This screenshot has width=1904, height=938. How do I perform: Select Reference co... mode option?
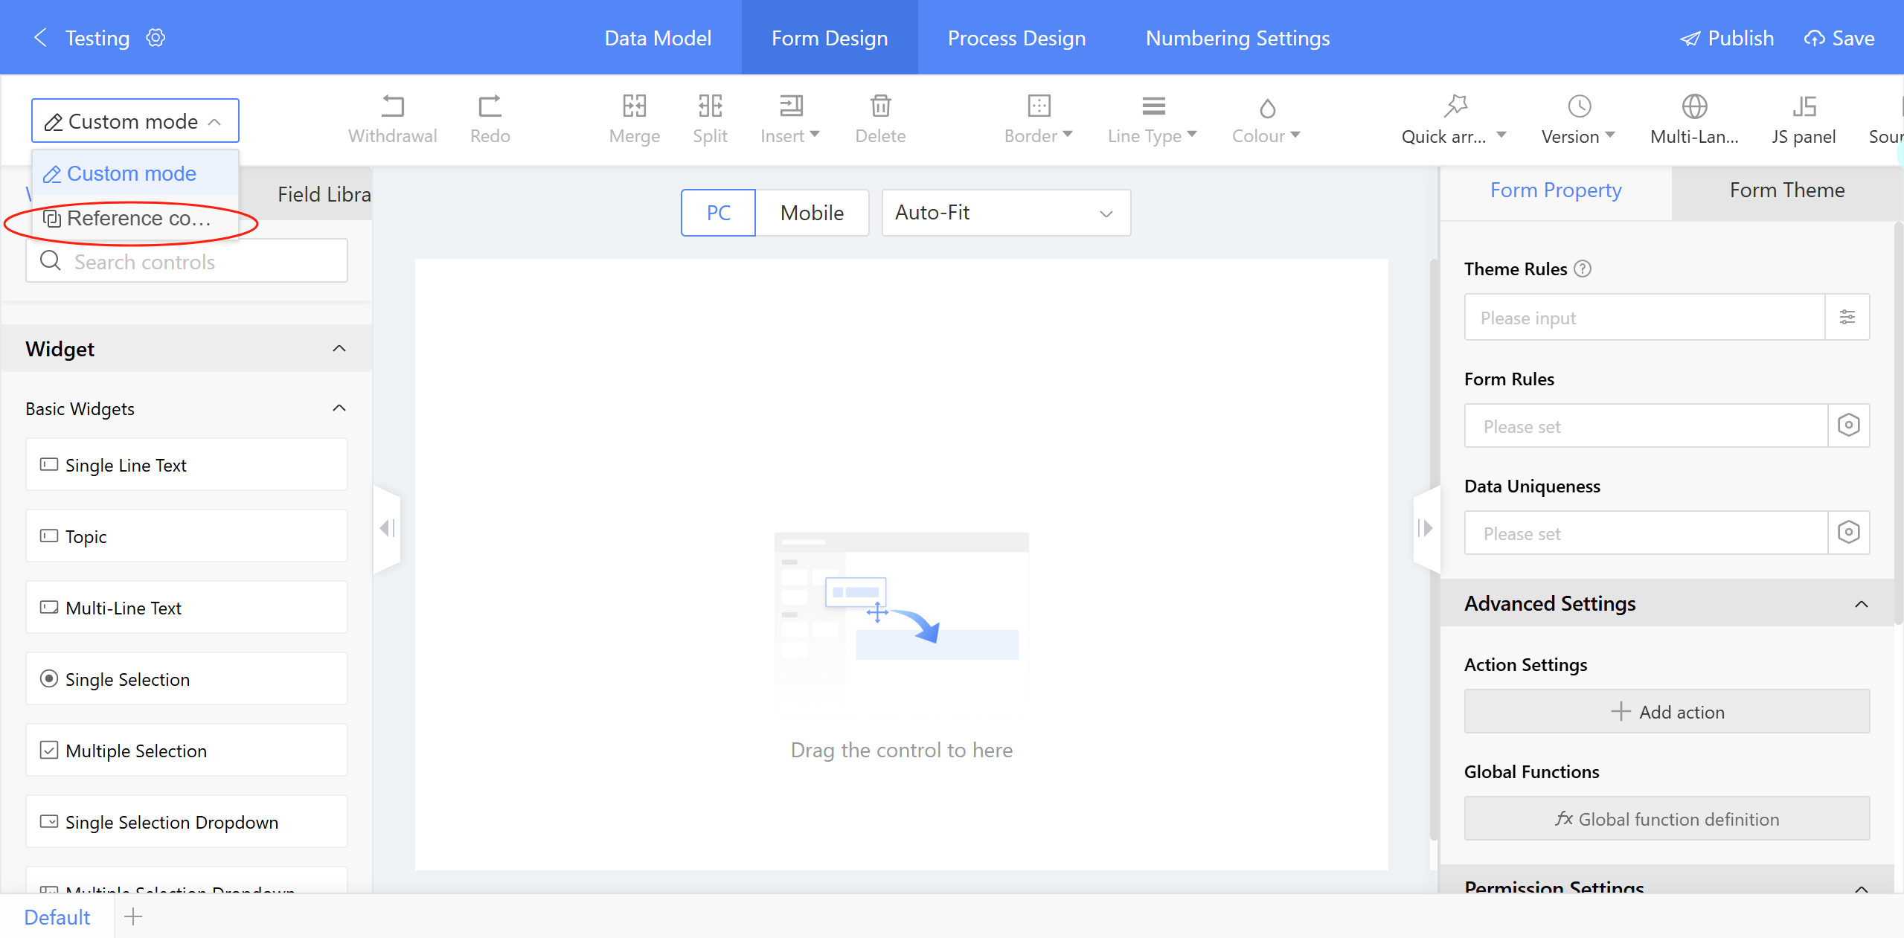click(x=134, y=219)
